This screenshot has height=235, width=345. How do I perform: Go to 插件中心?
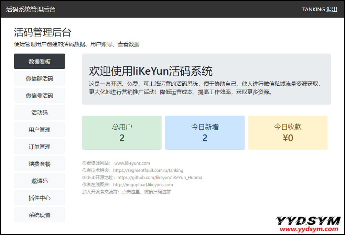(x=40, y=198)
